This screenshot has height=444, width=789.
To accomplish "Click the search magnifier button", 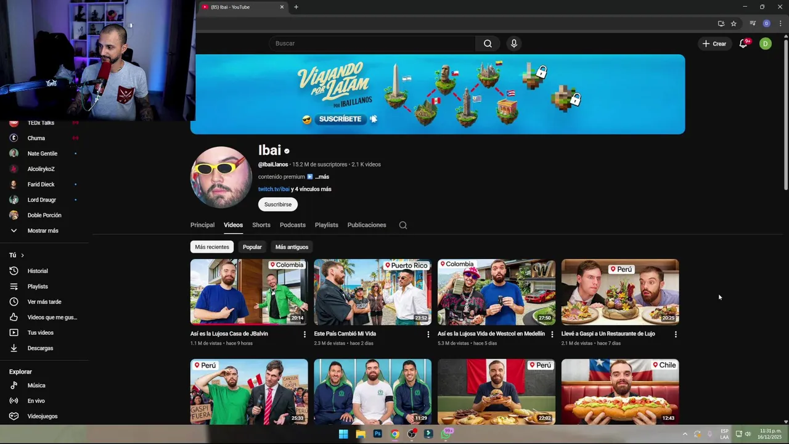I will pyautogui.click(x=488, y=44).
